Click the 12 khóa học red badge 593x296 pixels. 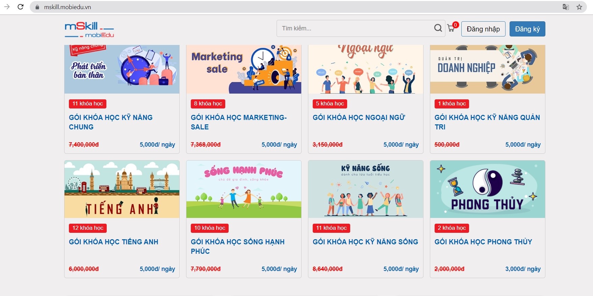(88, 228)
